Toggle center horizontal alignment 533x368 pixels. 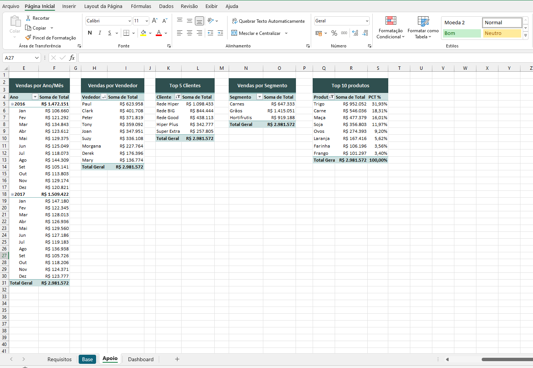tap(189, 33)
